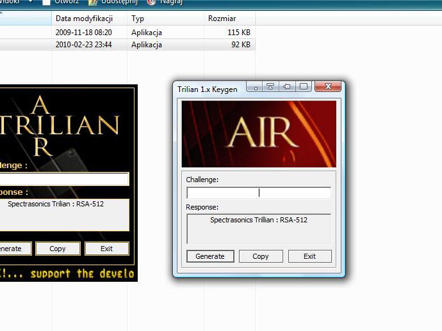The height and width of the screenshot is (331, 442).
Task: Click the 92 KB size cell
Action: click(x=241, y=45)
